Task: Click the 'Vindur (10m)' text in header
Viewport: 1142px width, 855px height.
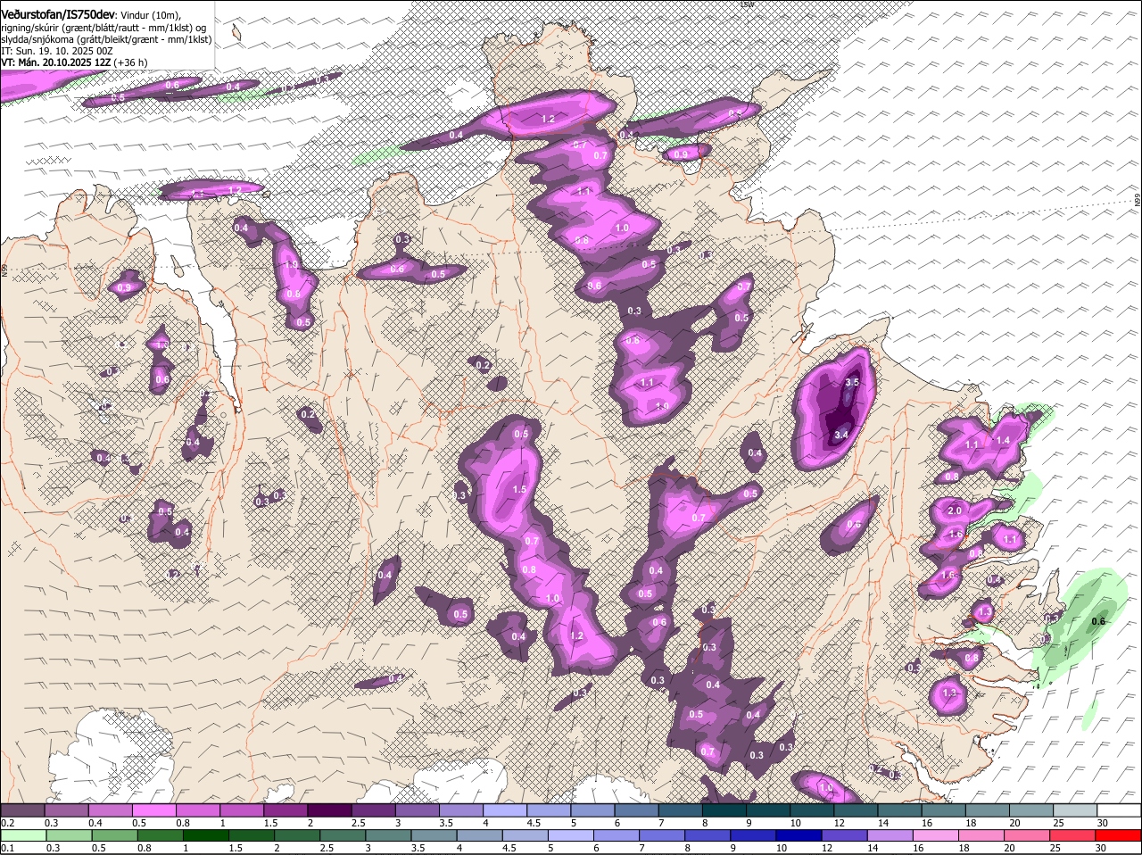Action: click(151, 15)
